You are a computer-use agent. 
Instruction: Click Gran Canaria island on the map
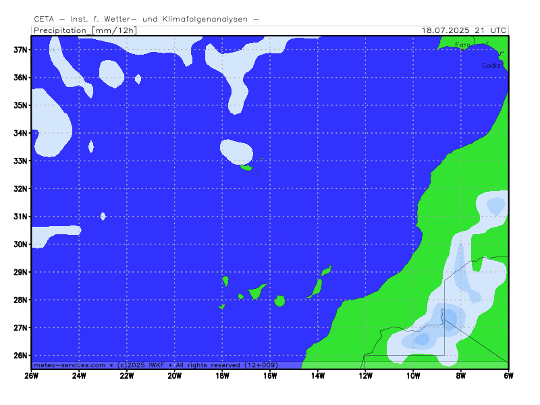pyautogui.click(x=279, y=300)
